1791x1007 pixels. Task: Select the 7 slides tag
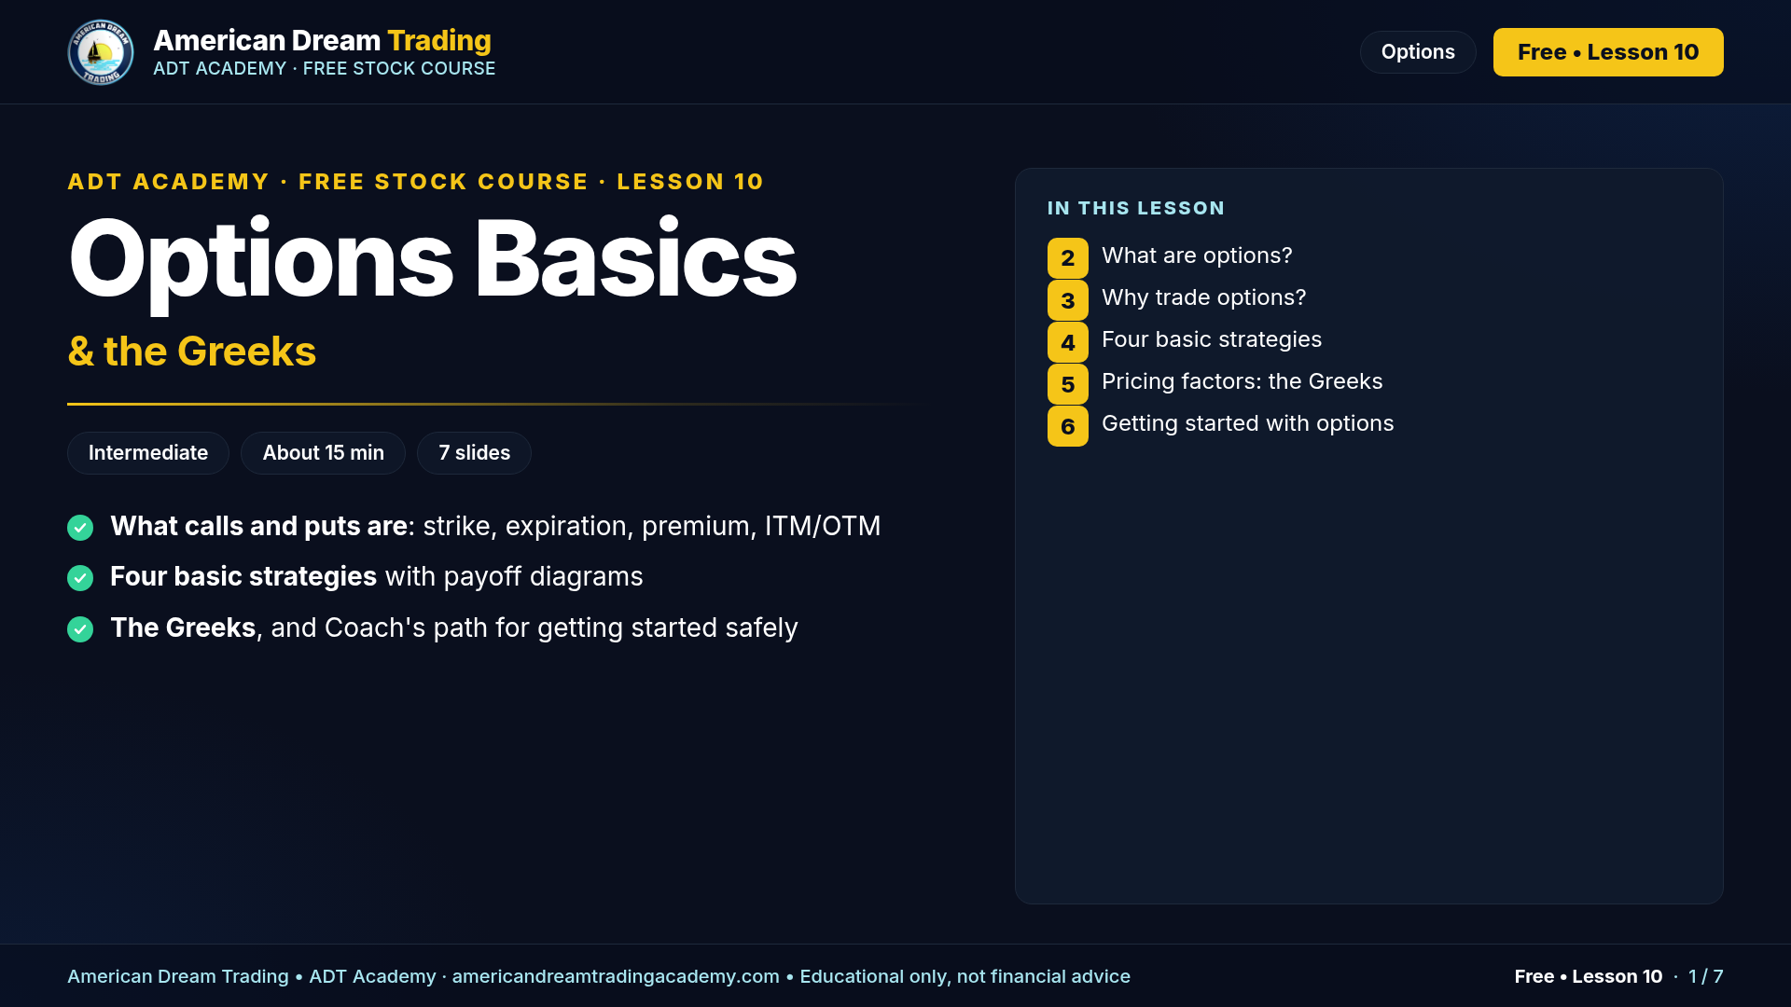(474, 453)
